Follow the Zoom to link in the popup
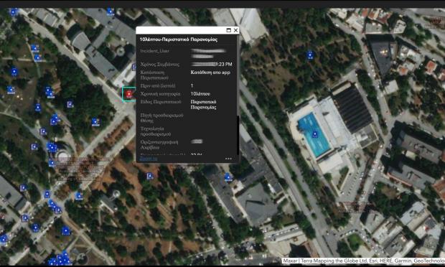The height and width of the screenshot is (267, 445). [149, 159]
